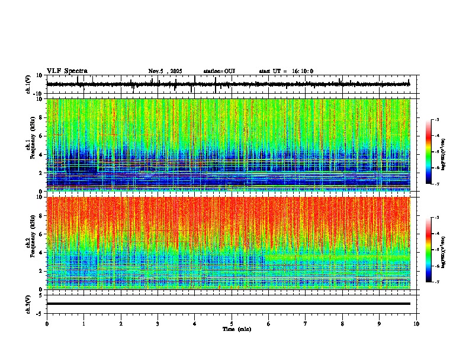Click the "2" tick on the time axis
469x363 pixels.
coord(121,324)
